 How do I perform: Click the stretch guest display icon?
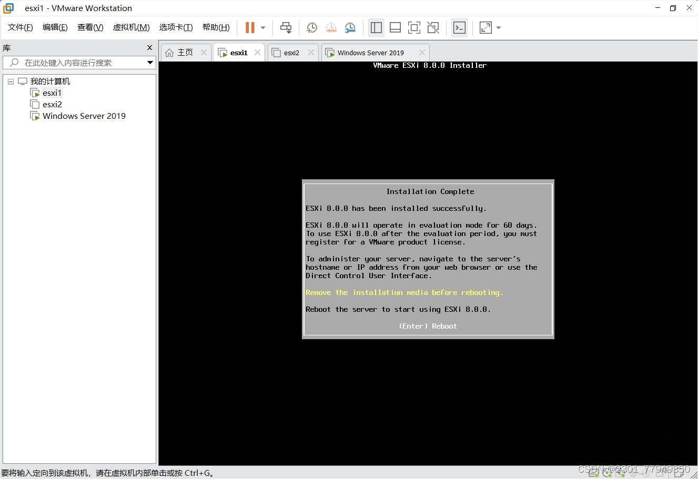[485, 28]
